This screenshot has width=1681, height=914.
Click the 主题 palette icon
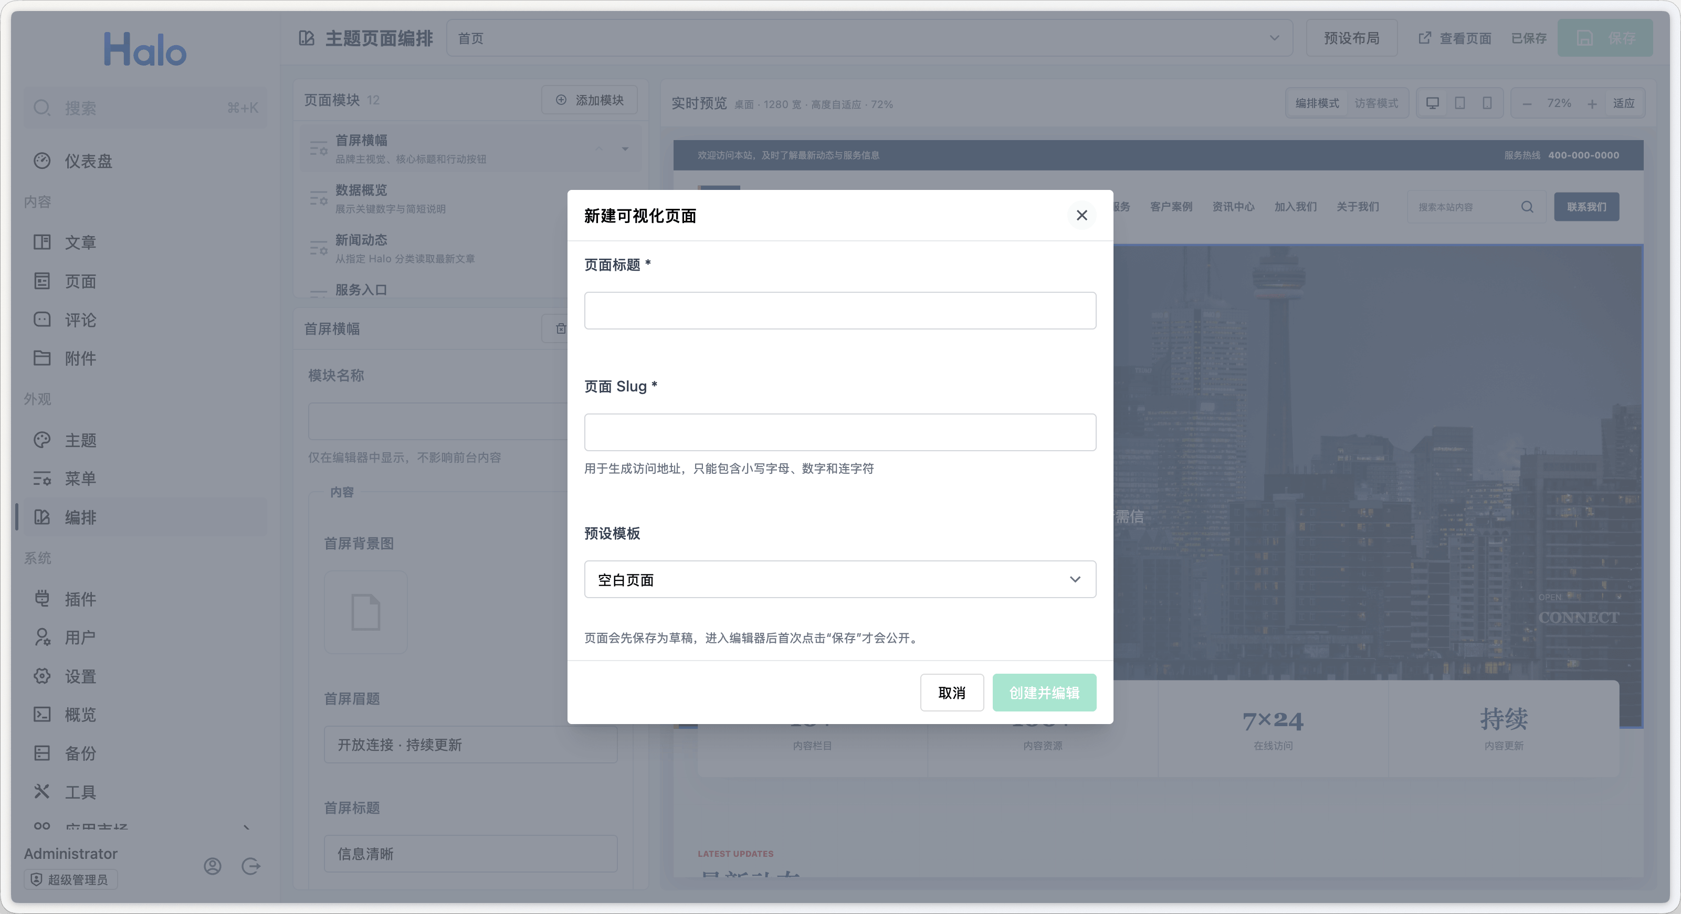[42, 440]
